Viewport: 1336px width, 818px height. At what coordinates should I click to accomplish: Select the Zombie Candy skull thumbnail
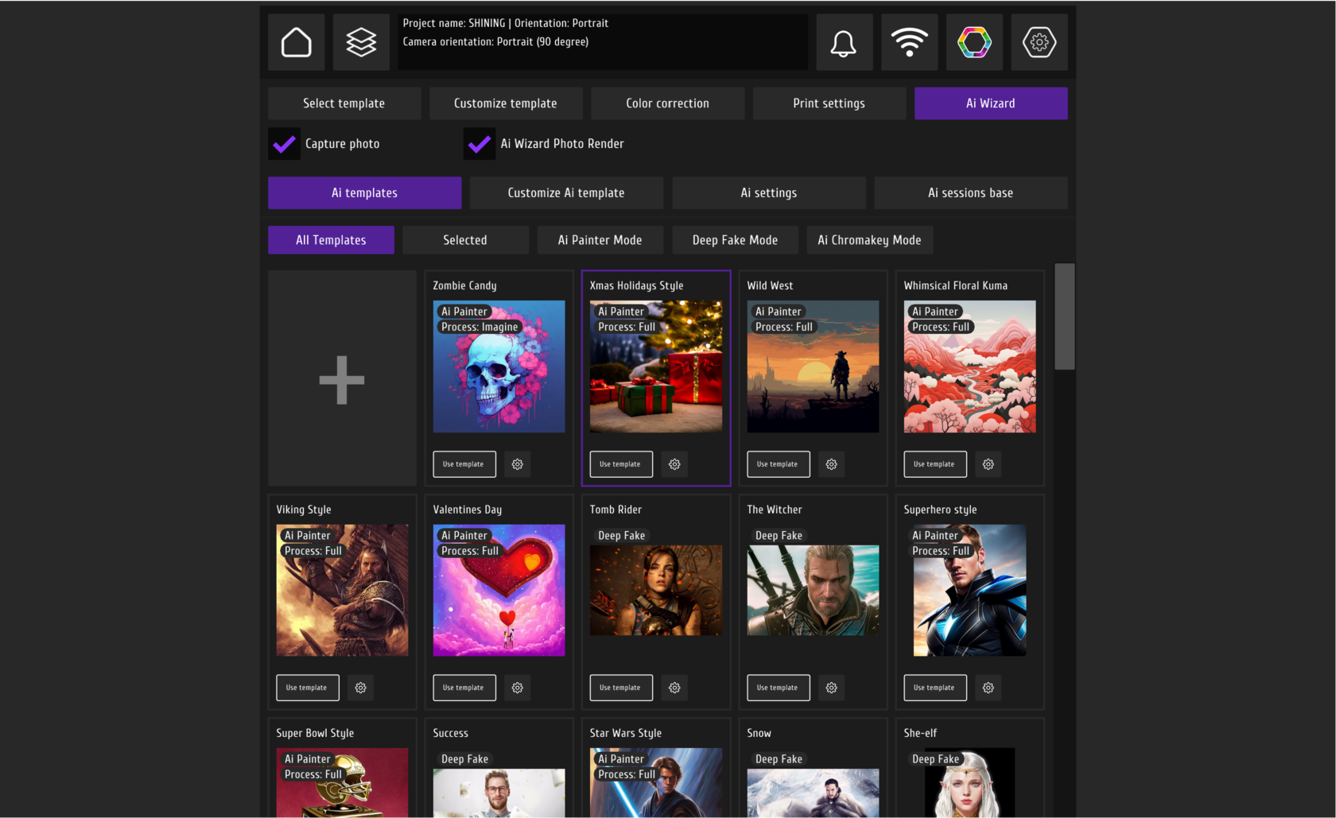coord(499,366)
